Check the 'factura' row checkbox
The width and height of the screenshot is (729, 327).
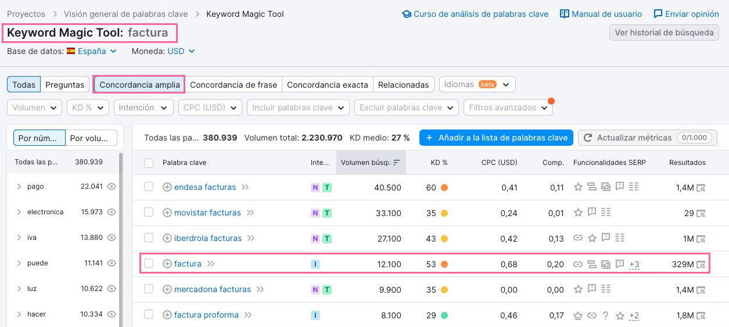click(x=149, y=263)
